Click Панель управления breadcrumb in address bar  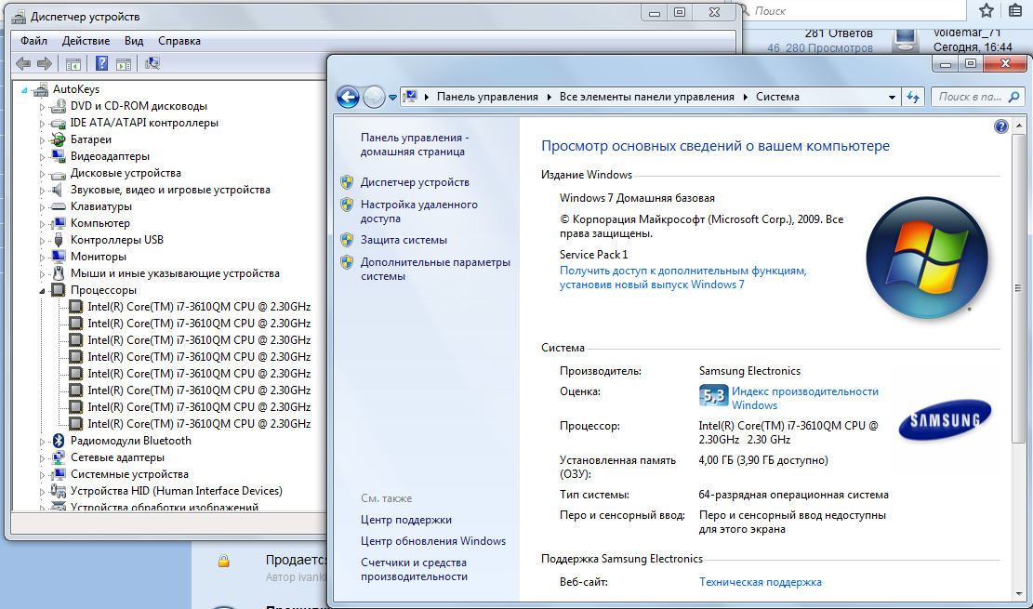(487, 97)
